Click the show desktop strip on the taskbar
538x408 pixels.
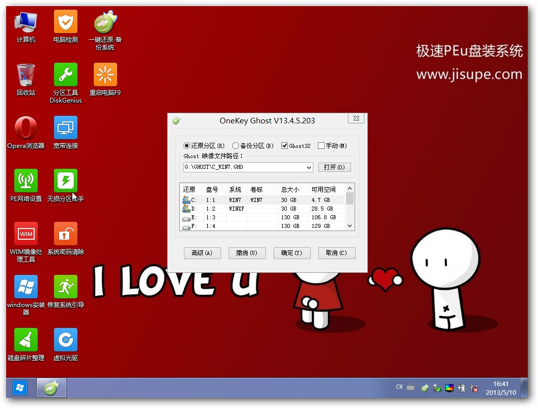point(524,388)
